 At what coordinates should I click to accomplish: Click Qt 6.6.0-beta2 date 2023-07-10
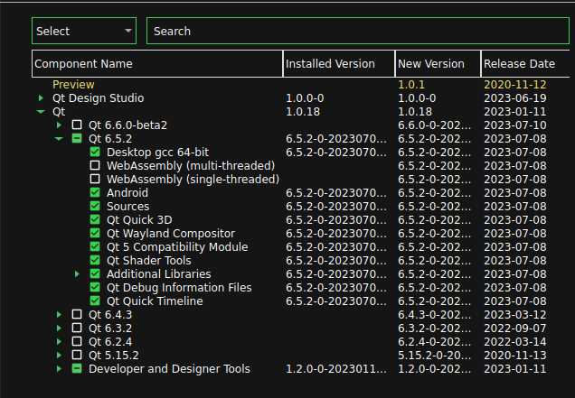point(515,125)
